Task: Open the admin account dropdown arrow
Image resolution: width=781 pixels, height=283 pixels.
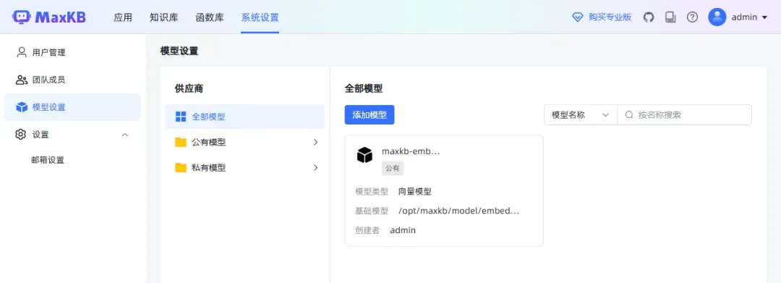Action: pos(764,17)
